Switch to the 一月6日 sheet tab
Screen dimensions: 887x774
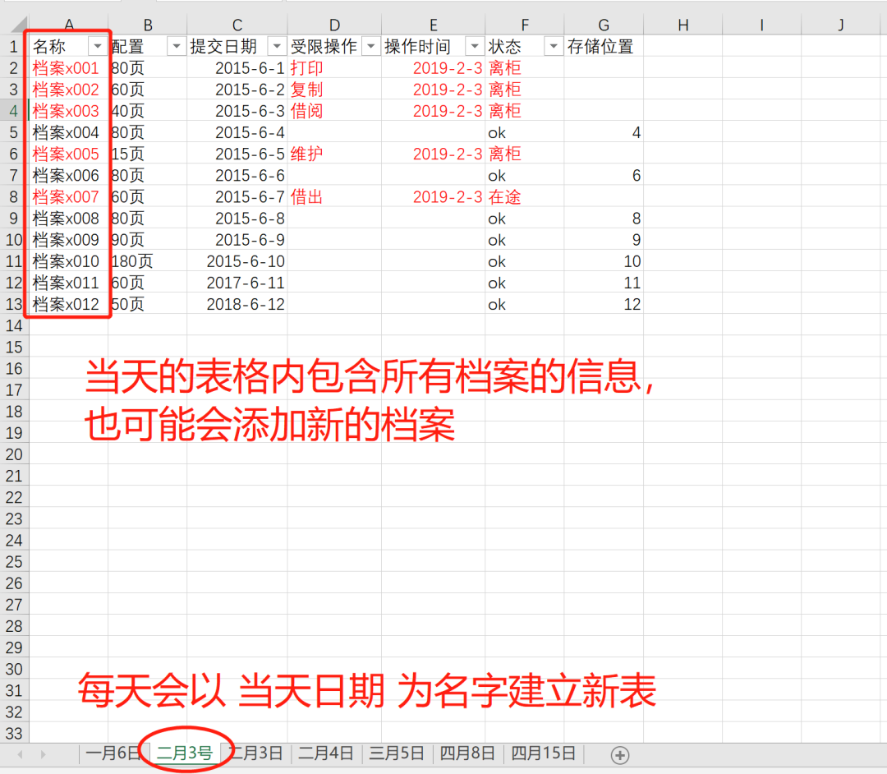tap(113, 753)
